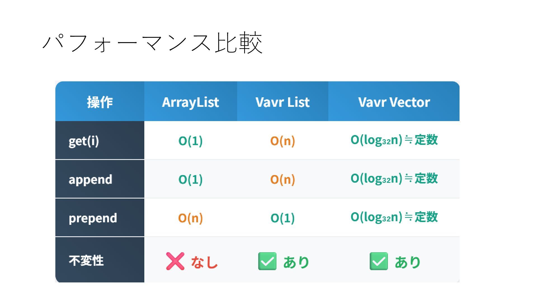The width and height of the screenshot is (537, 302).
Task: Select the Vavr List column header
Action: pyautogui.click(x=282, y=102)
